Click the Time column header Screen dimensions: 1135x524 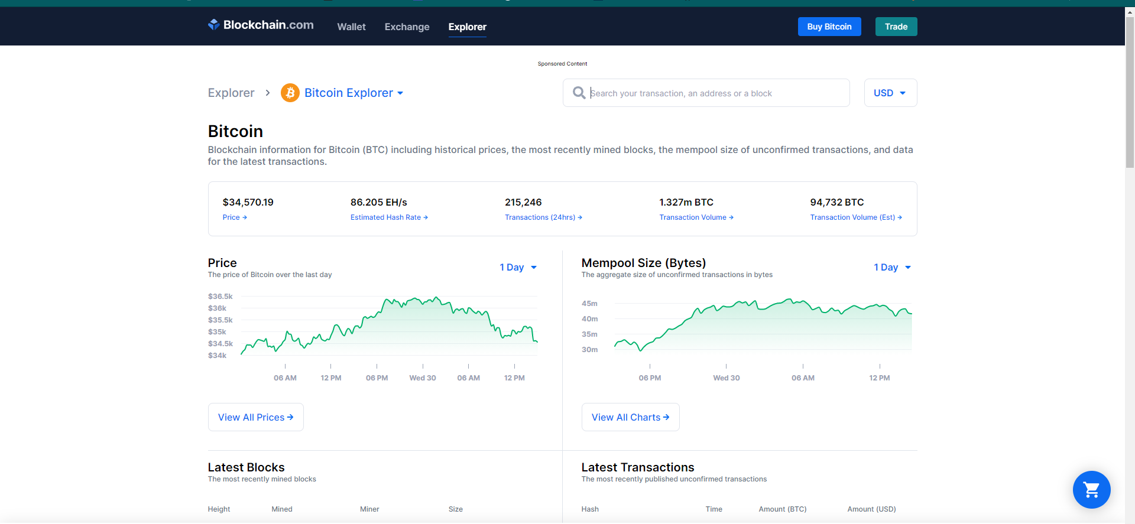(714, 509)
